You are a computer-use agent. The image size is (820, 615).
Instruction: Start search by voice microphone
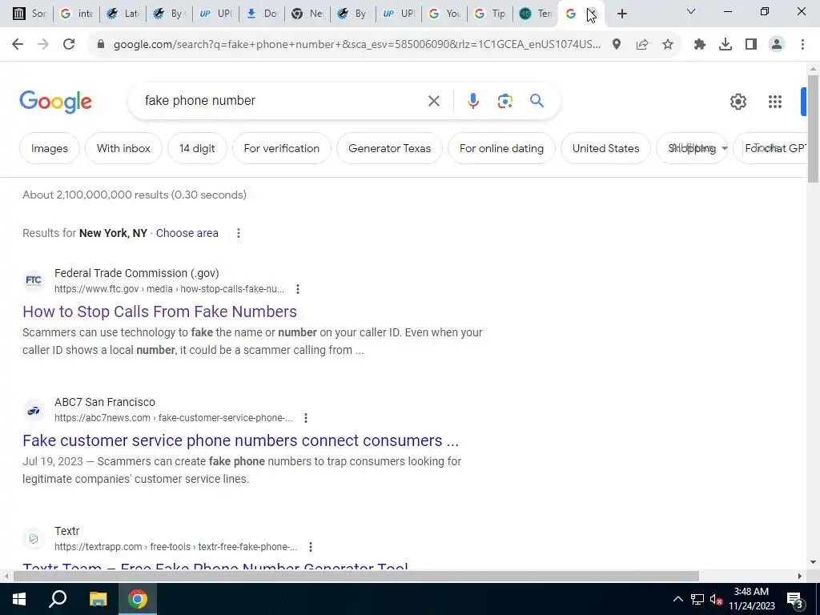point(472,101)
